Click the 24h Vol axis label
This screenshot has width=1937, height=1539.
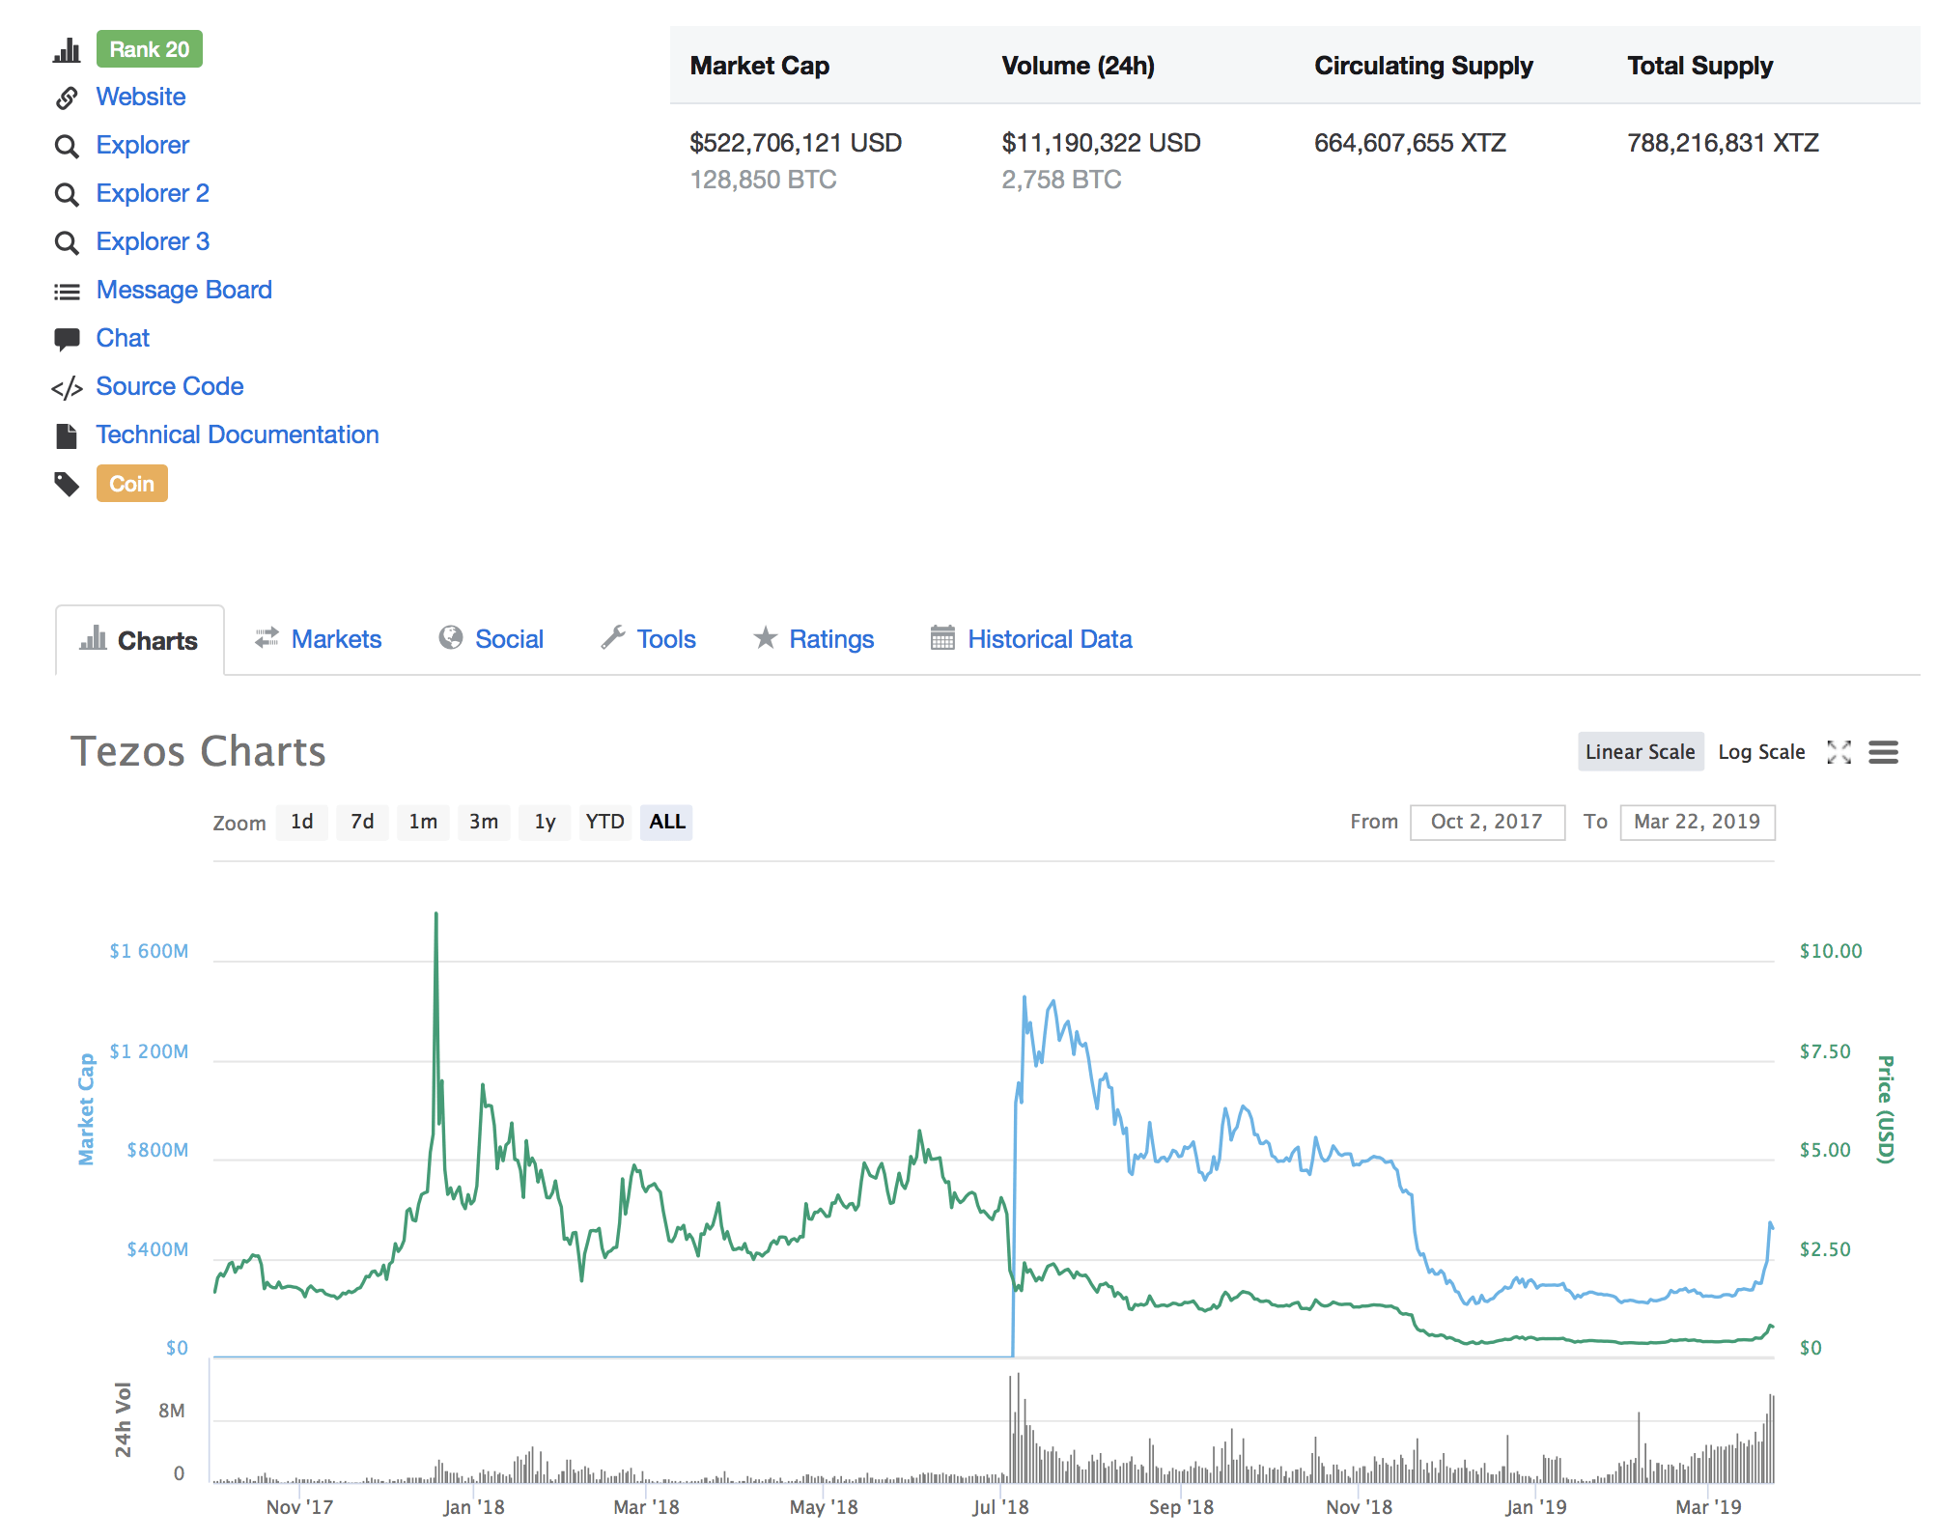click(123, 1419)
